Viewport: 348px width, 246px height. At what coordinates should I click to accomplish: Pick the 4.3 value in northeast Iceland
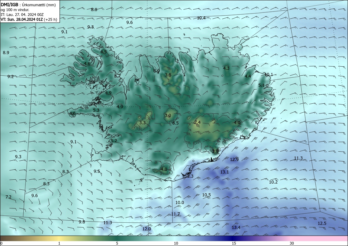point(226,68)
